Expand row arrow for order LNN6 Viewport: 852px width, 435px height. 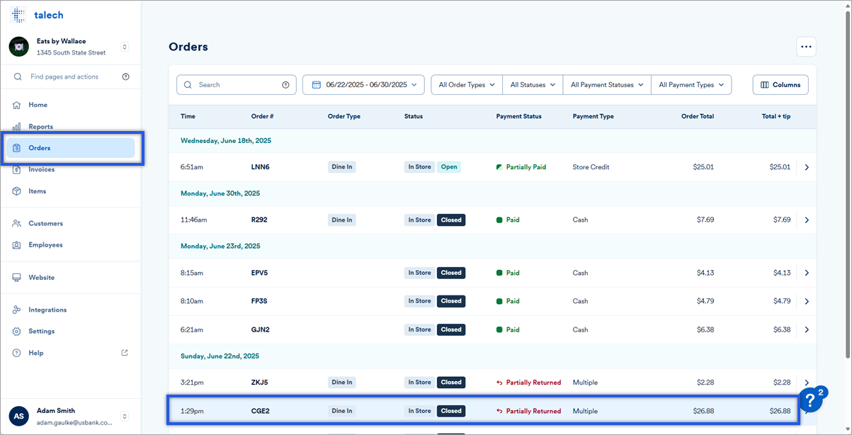point(807,167)
